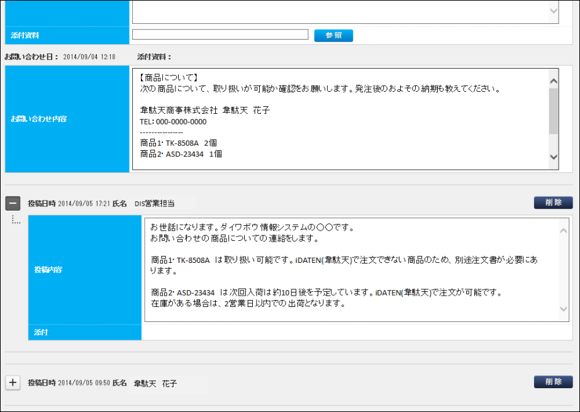Image resolution: width=580 pixels, height=412 pixels.
Task: Delete the DIS営業担当 post
Action: pos(553,203)
